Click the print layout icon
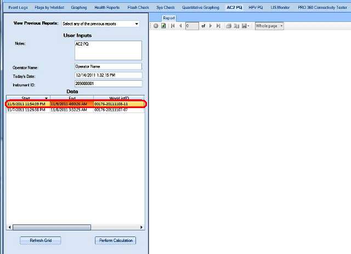Image resolution: width=351 pixels, height=254 pixels. tap(236, 26)
